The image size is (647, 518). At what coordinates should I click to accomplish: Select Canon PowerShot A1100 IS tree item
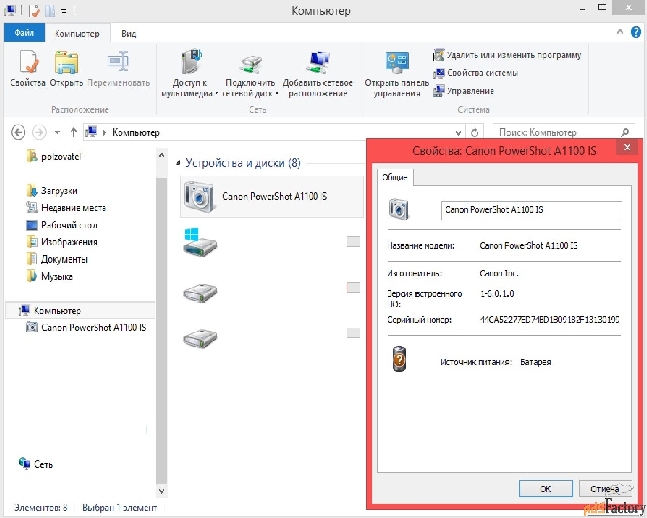click(86, 328)
